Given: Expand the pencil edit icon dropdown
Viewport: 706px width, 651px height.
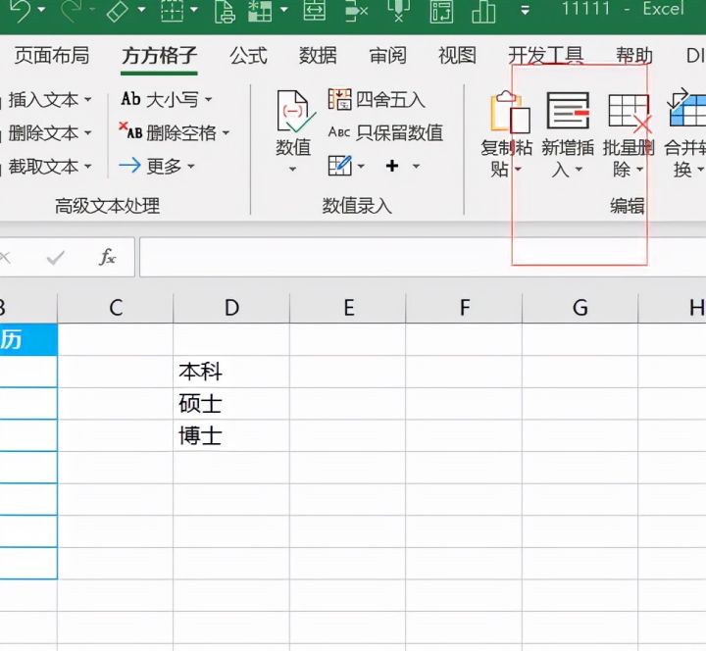Looking at the screenshot, I should 361,166.
